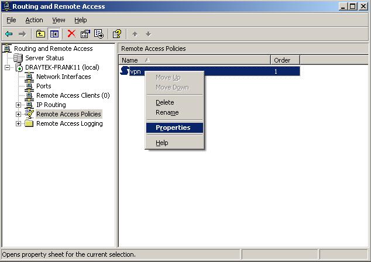This screenshot has width=371, height=262.
Task: Click the DRAYTEK-FRANK11 server icon
Action: click(19, 67)
